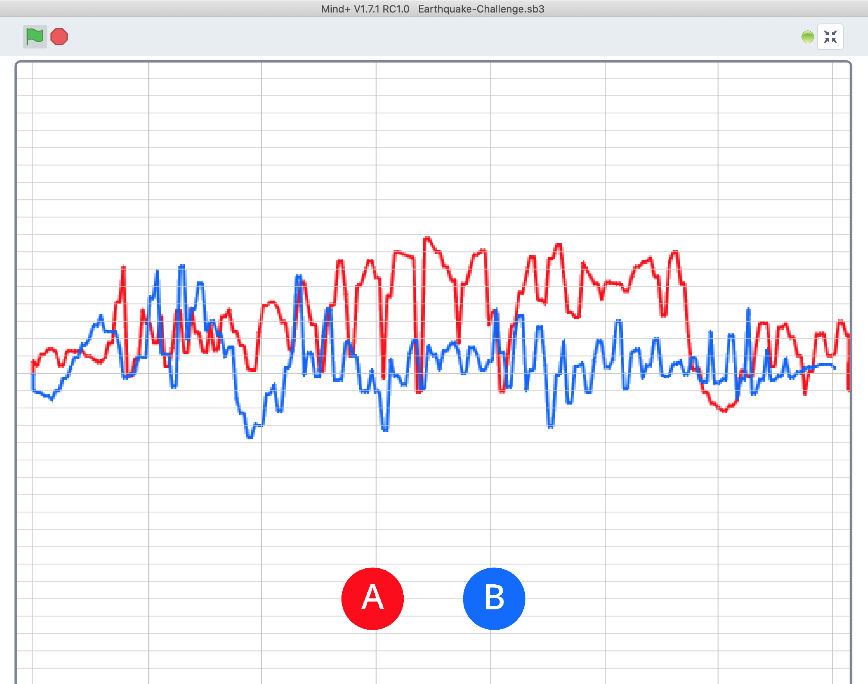Click the exit fullscreen arrows icon
This screenshot has width=868, height=684.
click(830, 37)
